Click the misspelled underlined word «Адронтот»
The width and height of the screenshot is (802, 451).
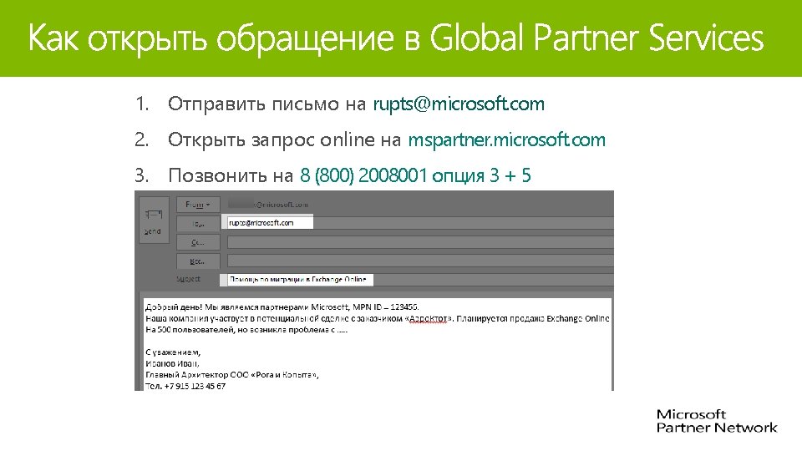point(429,318)
